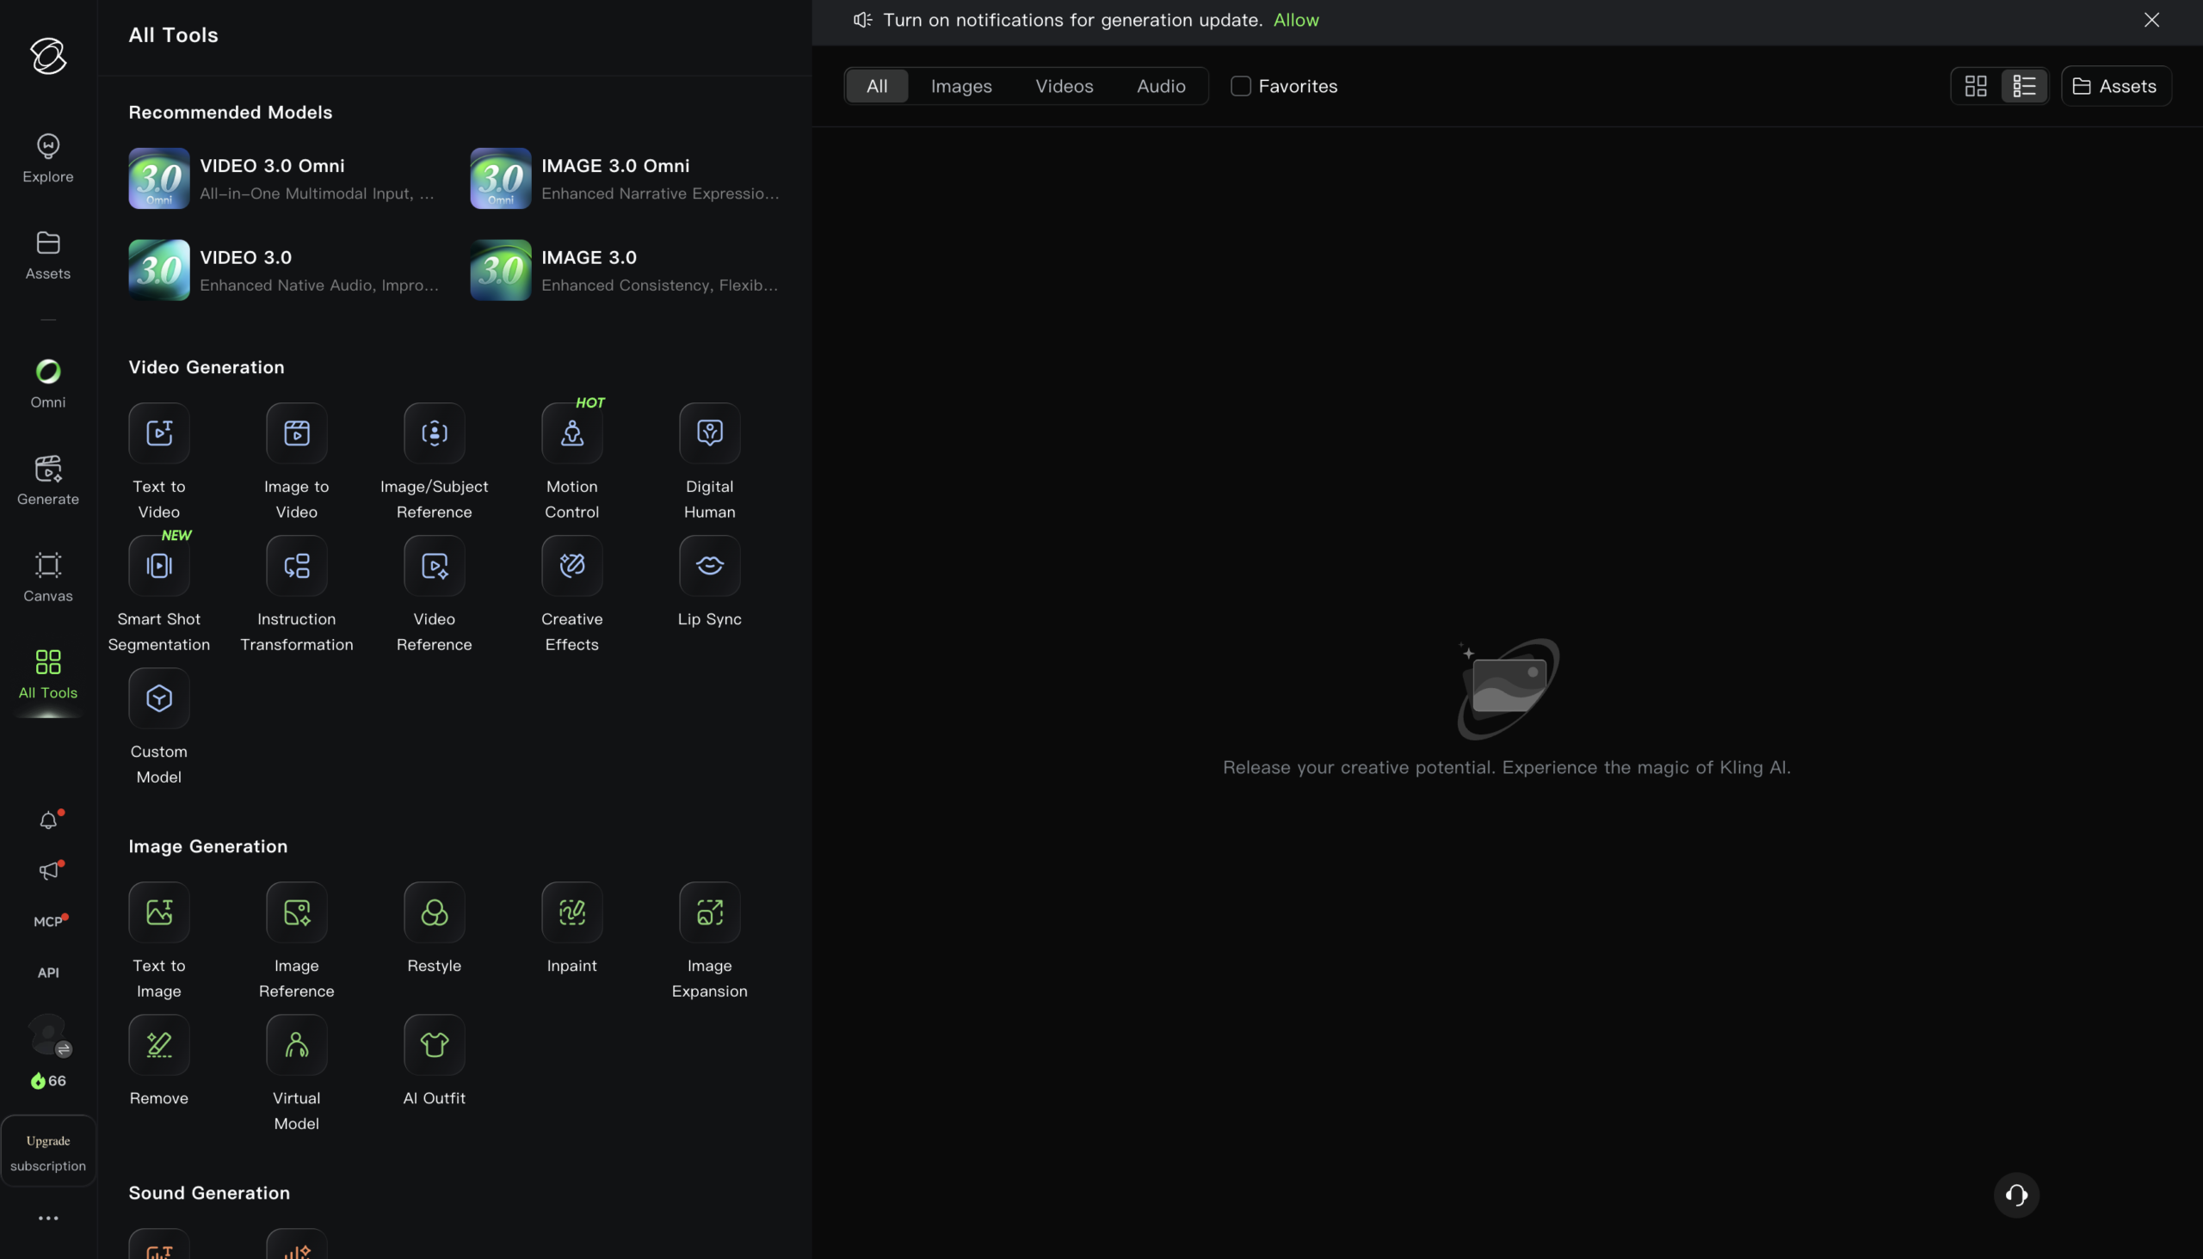Click the Kling AI logo
The width and height of the screenshot is (2203, 1259).
point(48,56)
